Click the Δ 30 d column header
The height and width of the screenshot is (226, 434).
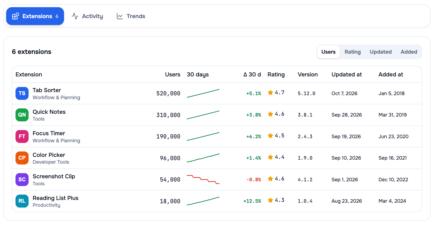click(x=252, y=75)
